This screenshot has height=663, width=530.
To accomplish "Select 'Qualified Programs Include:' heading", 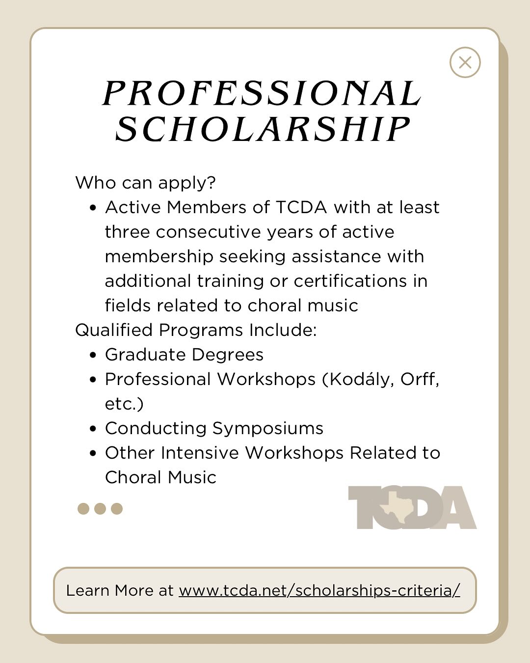I will pyautogui.click(x=196, y=330).
